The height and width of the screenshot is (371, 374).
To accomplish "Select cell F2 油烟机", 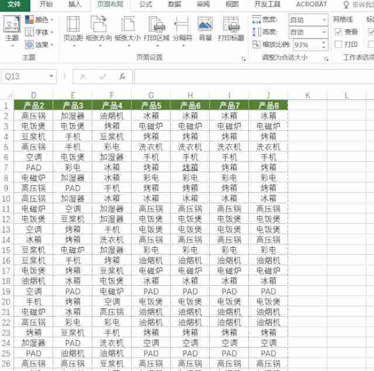I will coord(112,116).
